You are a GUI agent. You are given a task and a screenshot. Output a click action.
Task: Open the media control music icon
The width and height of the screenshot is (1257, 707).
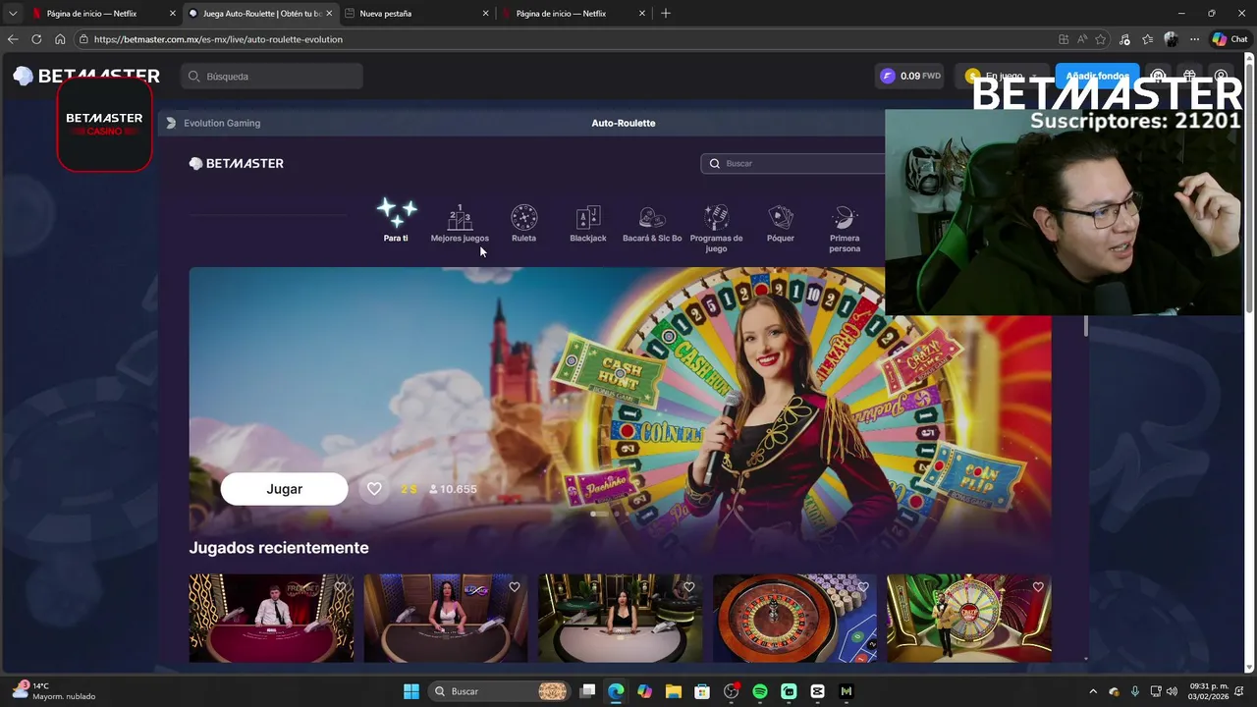tap(1124, 39)
